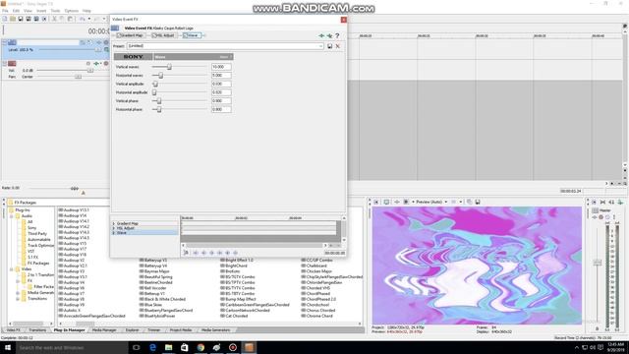
Task: Expand the Media Generators folder in tree
Action: (x=18, y=293)
